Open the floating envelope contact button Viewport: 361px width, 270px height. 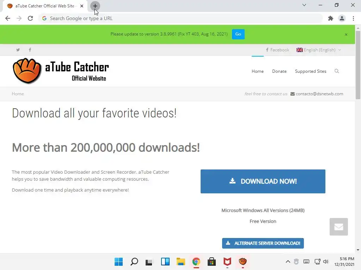point(339,227)
